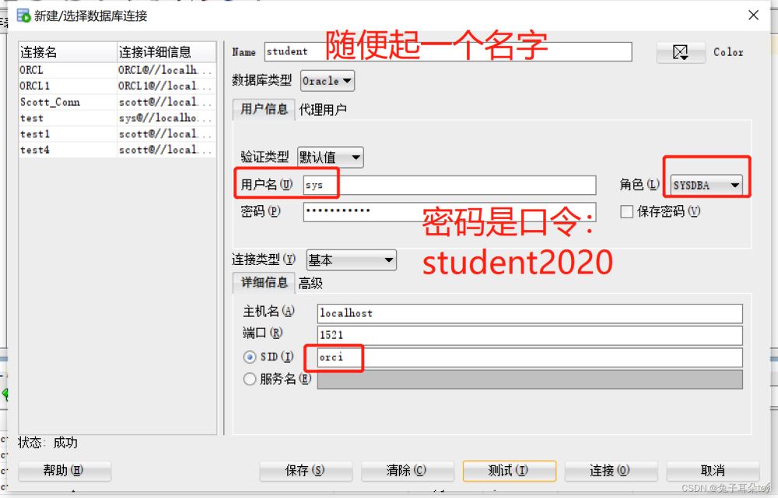
Task: Click the 帮助 button
Action: click(x=65, y=470)
